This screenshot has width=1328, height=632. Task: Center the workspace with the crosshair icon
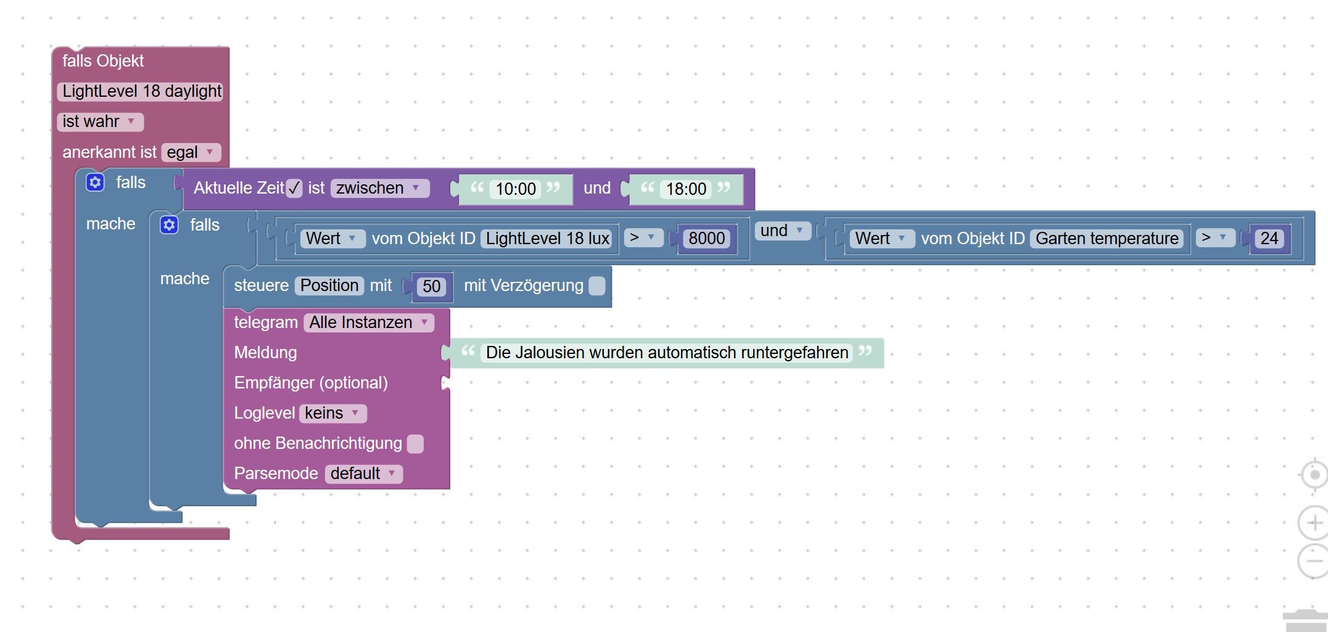(1314, 475)
